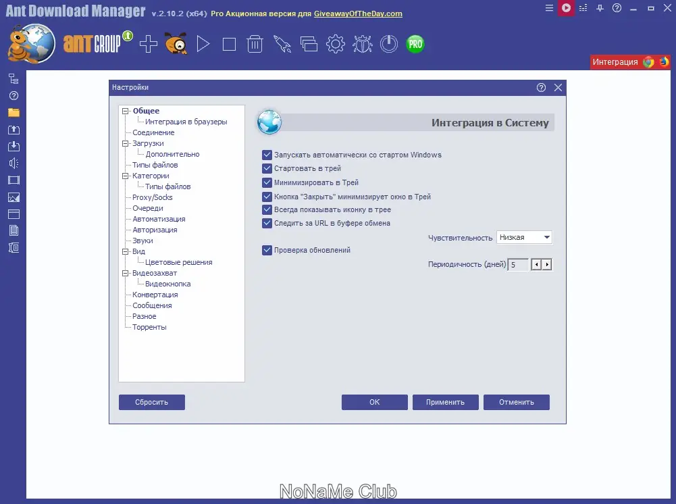Select Сообщения in settings tree
This screenshot has height=504, width=676.
[x=152, y=305]
